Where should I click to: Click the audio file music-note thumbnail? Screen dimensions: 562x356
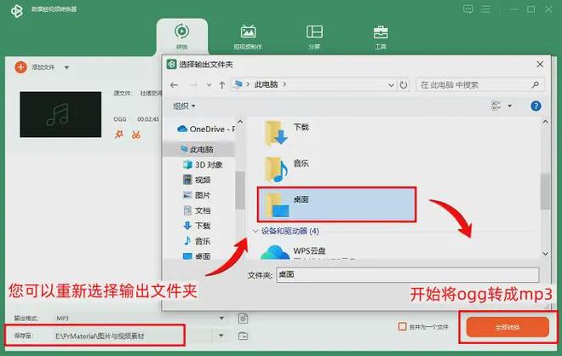[60, 114]
